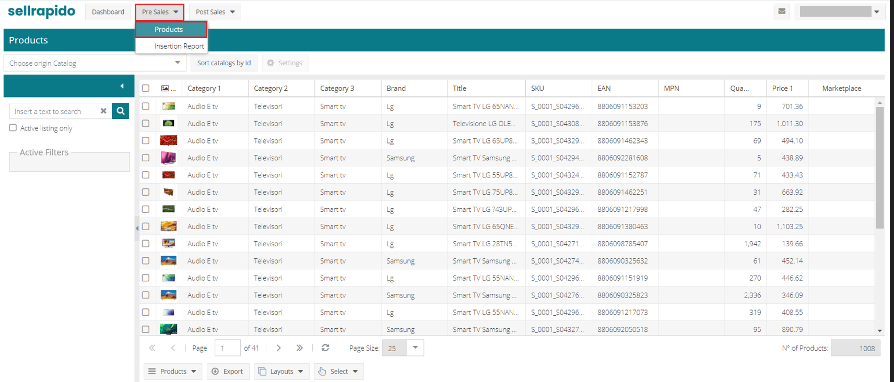Sort by the Category 3 column header
This screenshot has height=382, width=894.
click(347, 88)
